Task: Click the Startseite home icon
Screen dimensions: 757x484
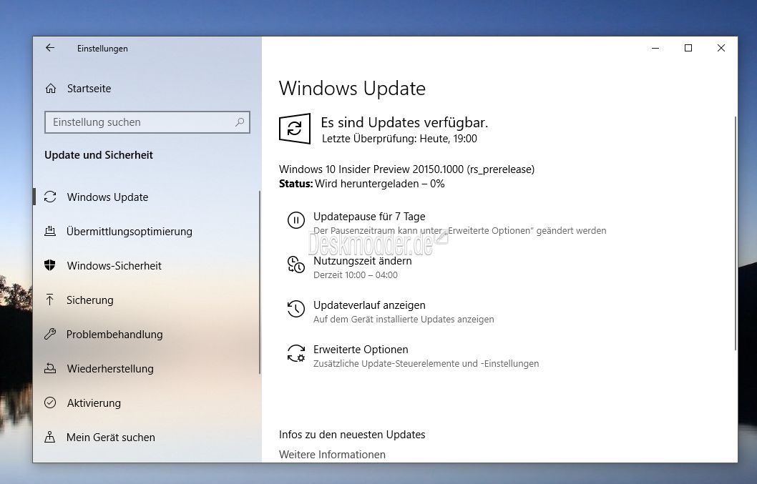Action: pyautogui.click(x=51, y=89)
